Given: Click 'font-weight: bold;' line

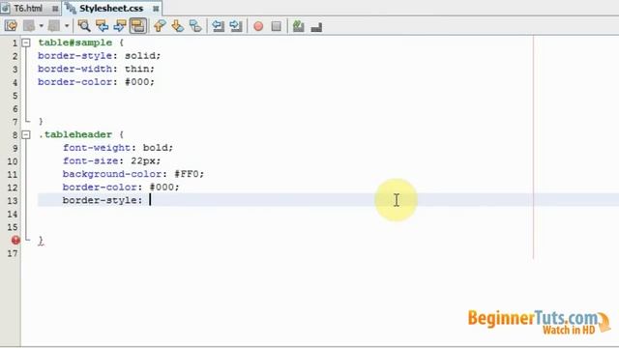Looking at the screenshot, I should [x=118, y=148].
